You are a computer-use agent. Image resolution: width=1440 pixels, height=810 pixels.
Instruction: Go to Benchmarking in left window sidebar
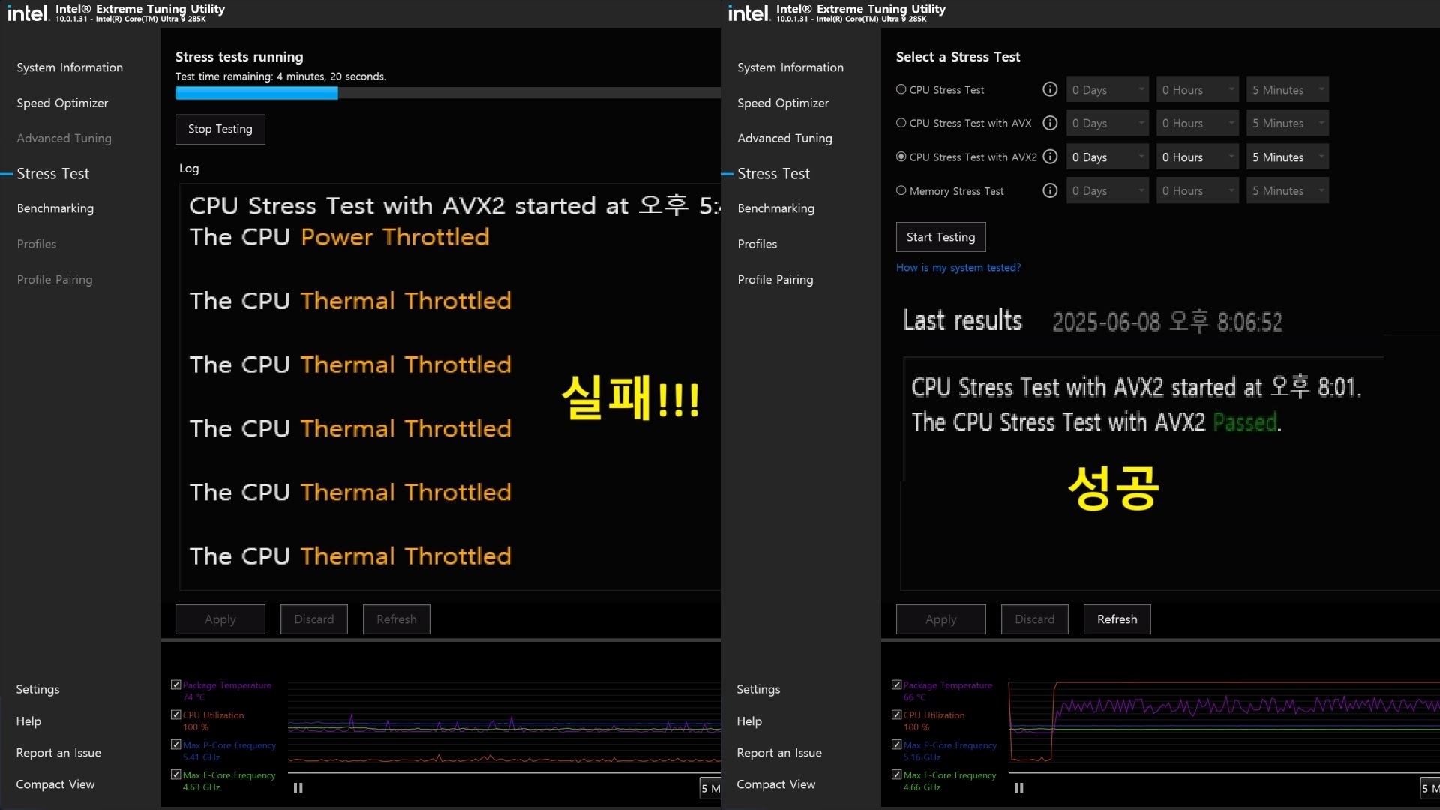pyautogui.click(x=55, y=208)
